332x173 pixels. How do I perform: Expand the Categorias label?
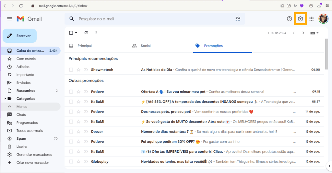(5, 99)
